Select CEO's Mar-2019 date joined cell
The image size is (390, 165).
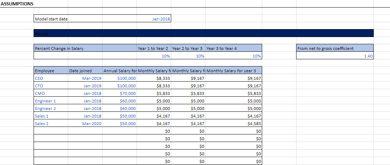click(x=85, y=78)
